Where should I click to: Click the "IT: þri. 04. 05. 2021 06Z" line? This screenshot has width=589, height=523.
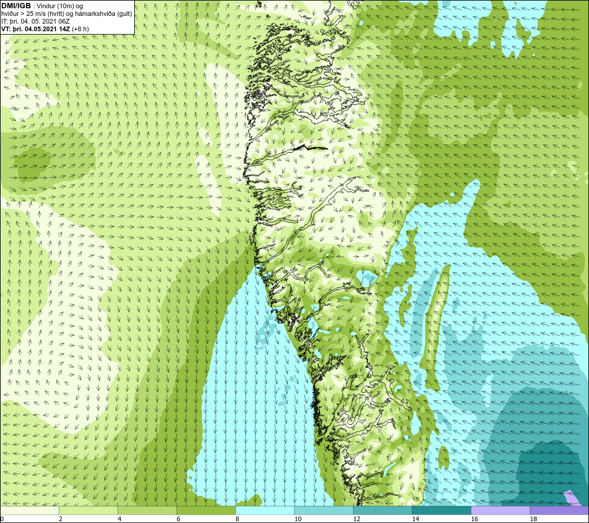[35, 21]
